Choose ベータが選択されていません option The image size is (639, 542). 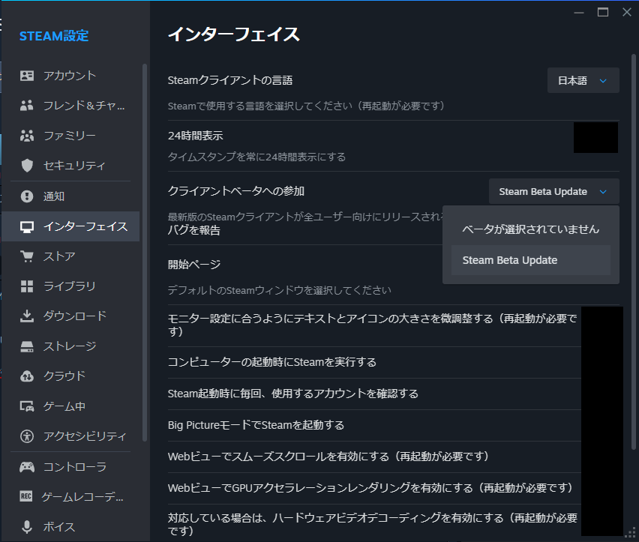coord(530,229)
